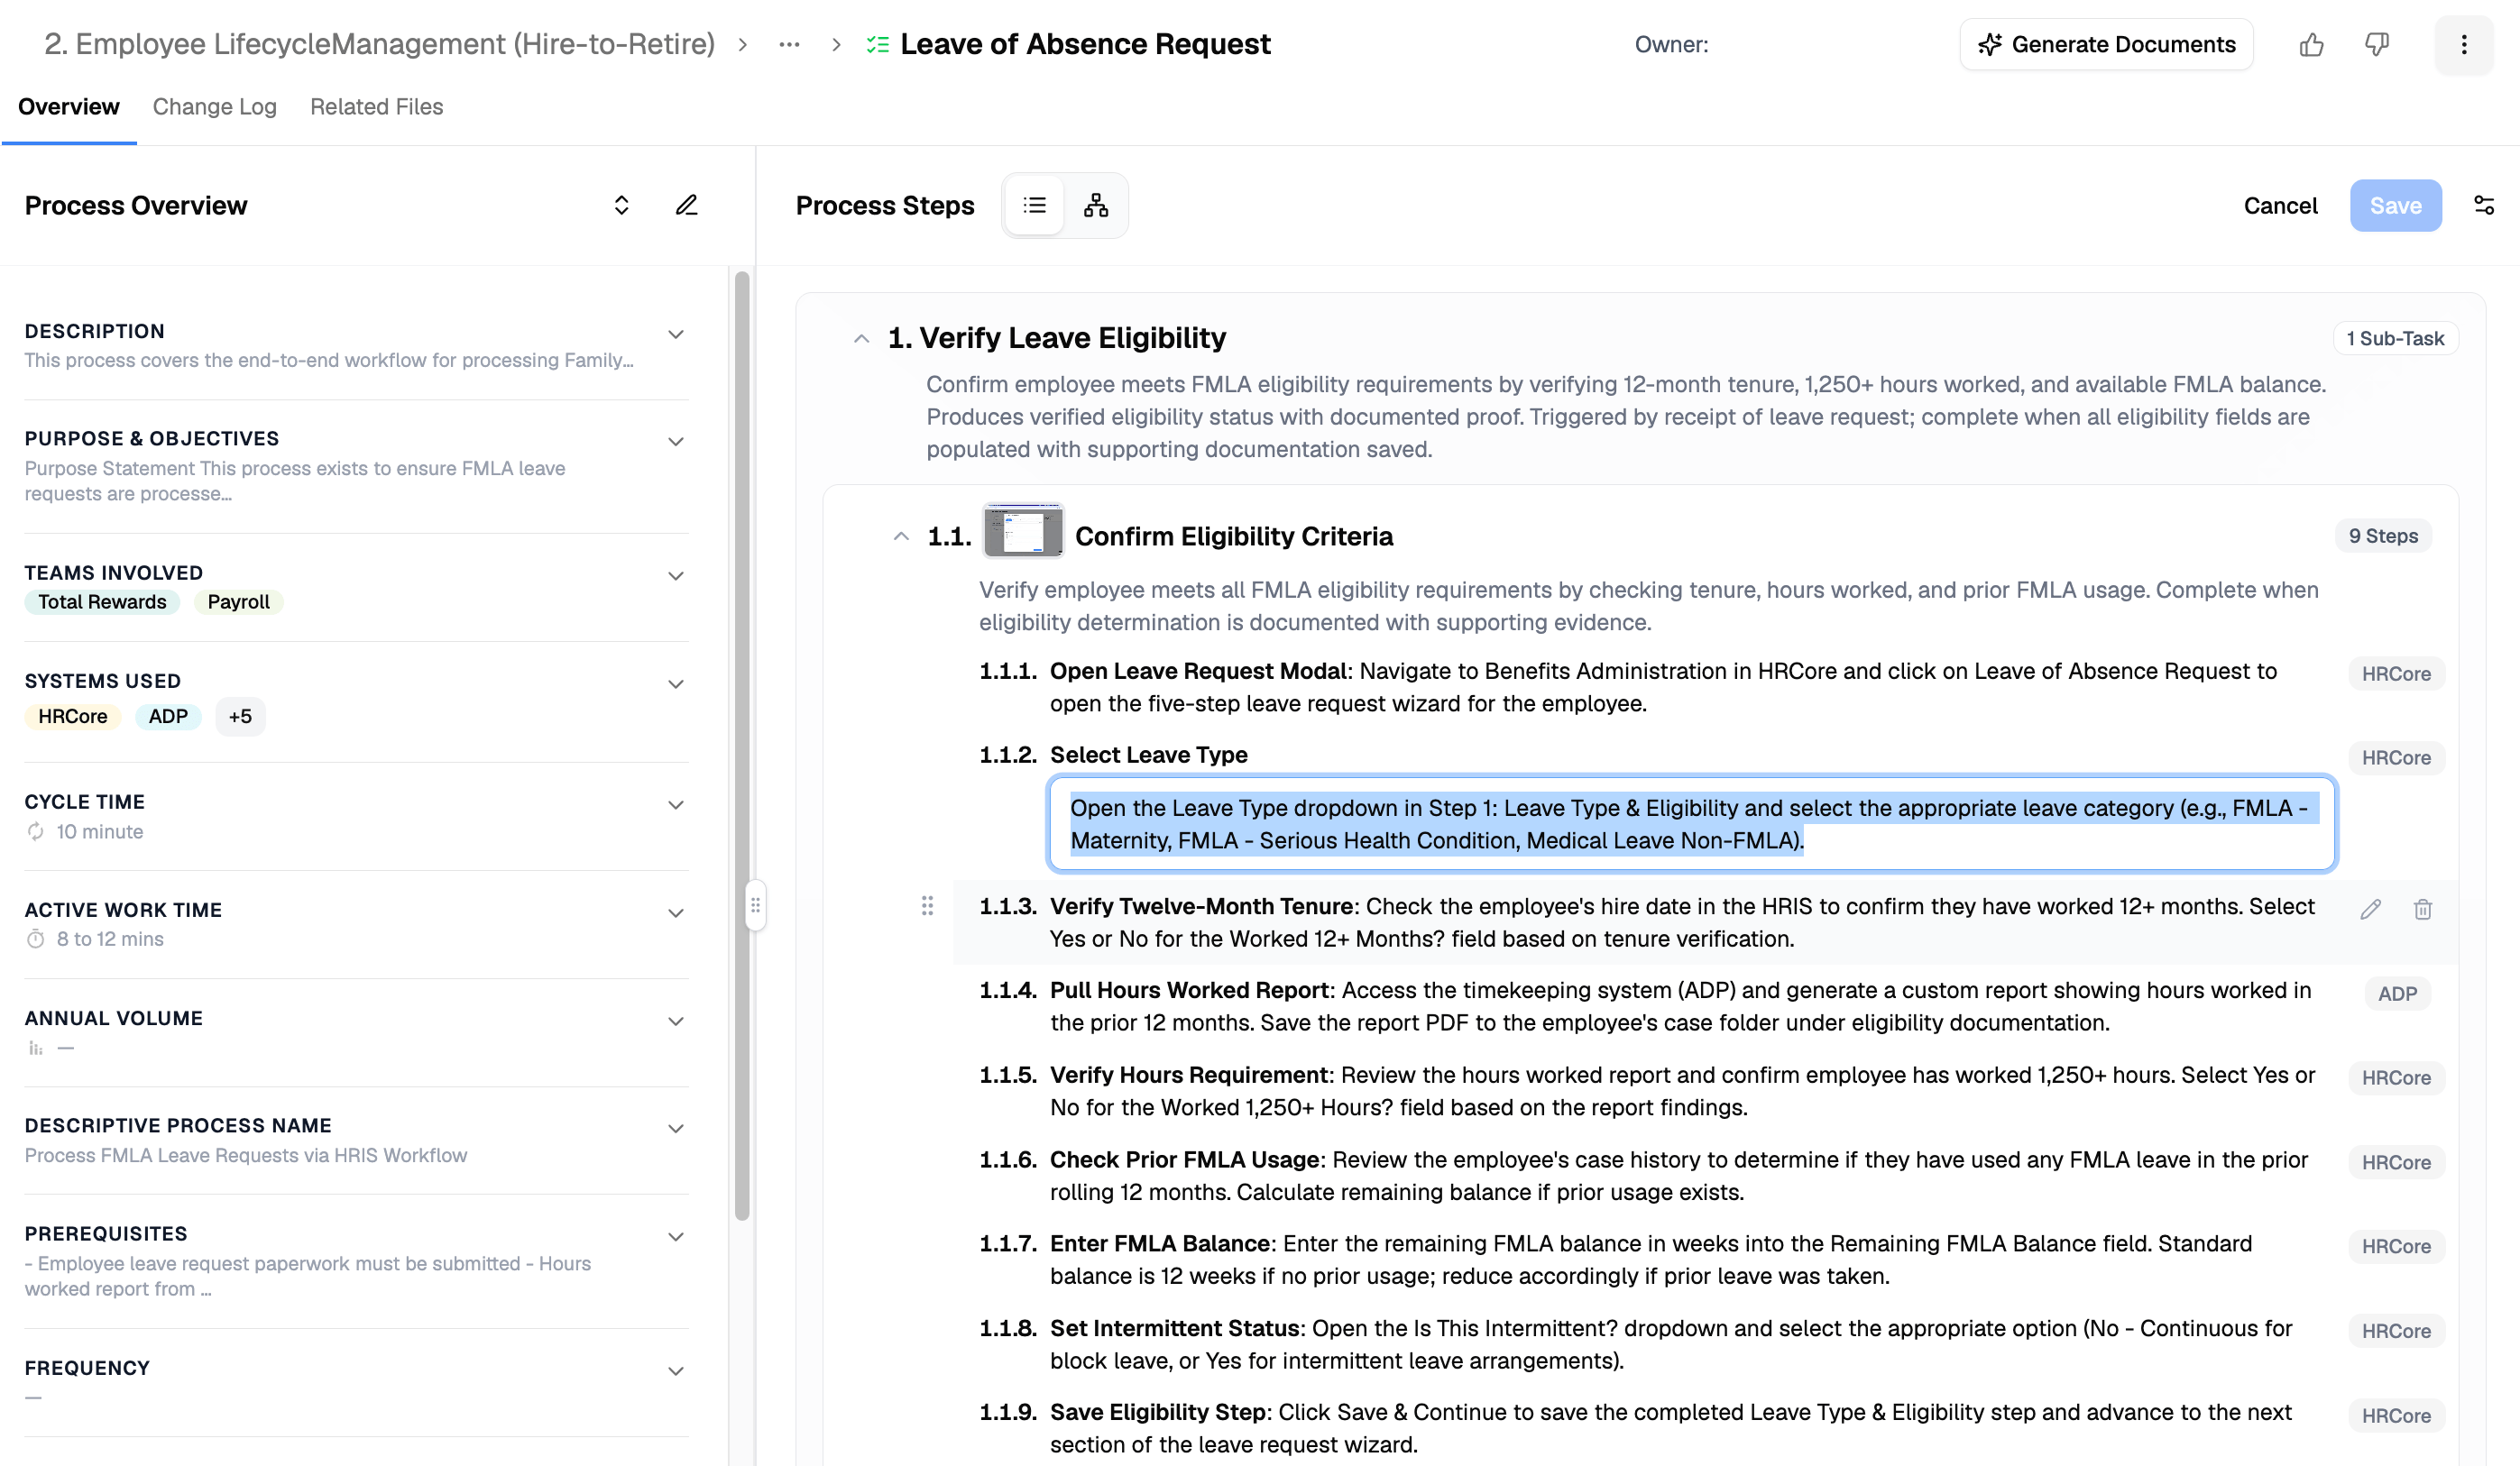Expand the Annual Volume section
The width and height of the screenshot is (2520, 1466).
[x=676, y=1022]
